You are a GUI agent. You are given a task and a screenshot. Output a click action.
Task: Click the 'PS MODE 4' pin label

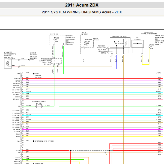tap(16, 118)
